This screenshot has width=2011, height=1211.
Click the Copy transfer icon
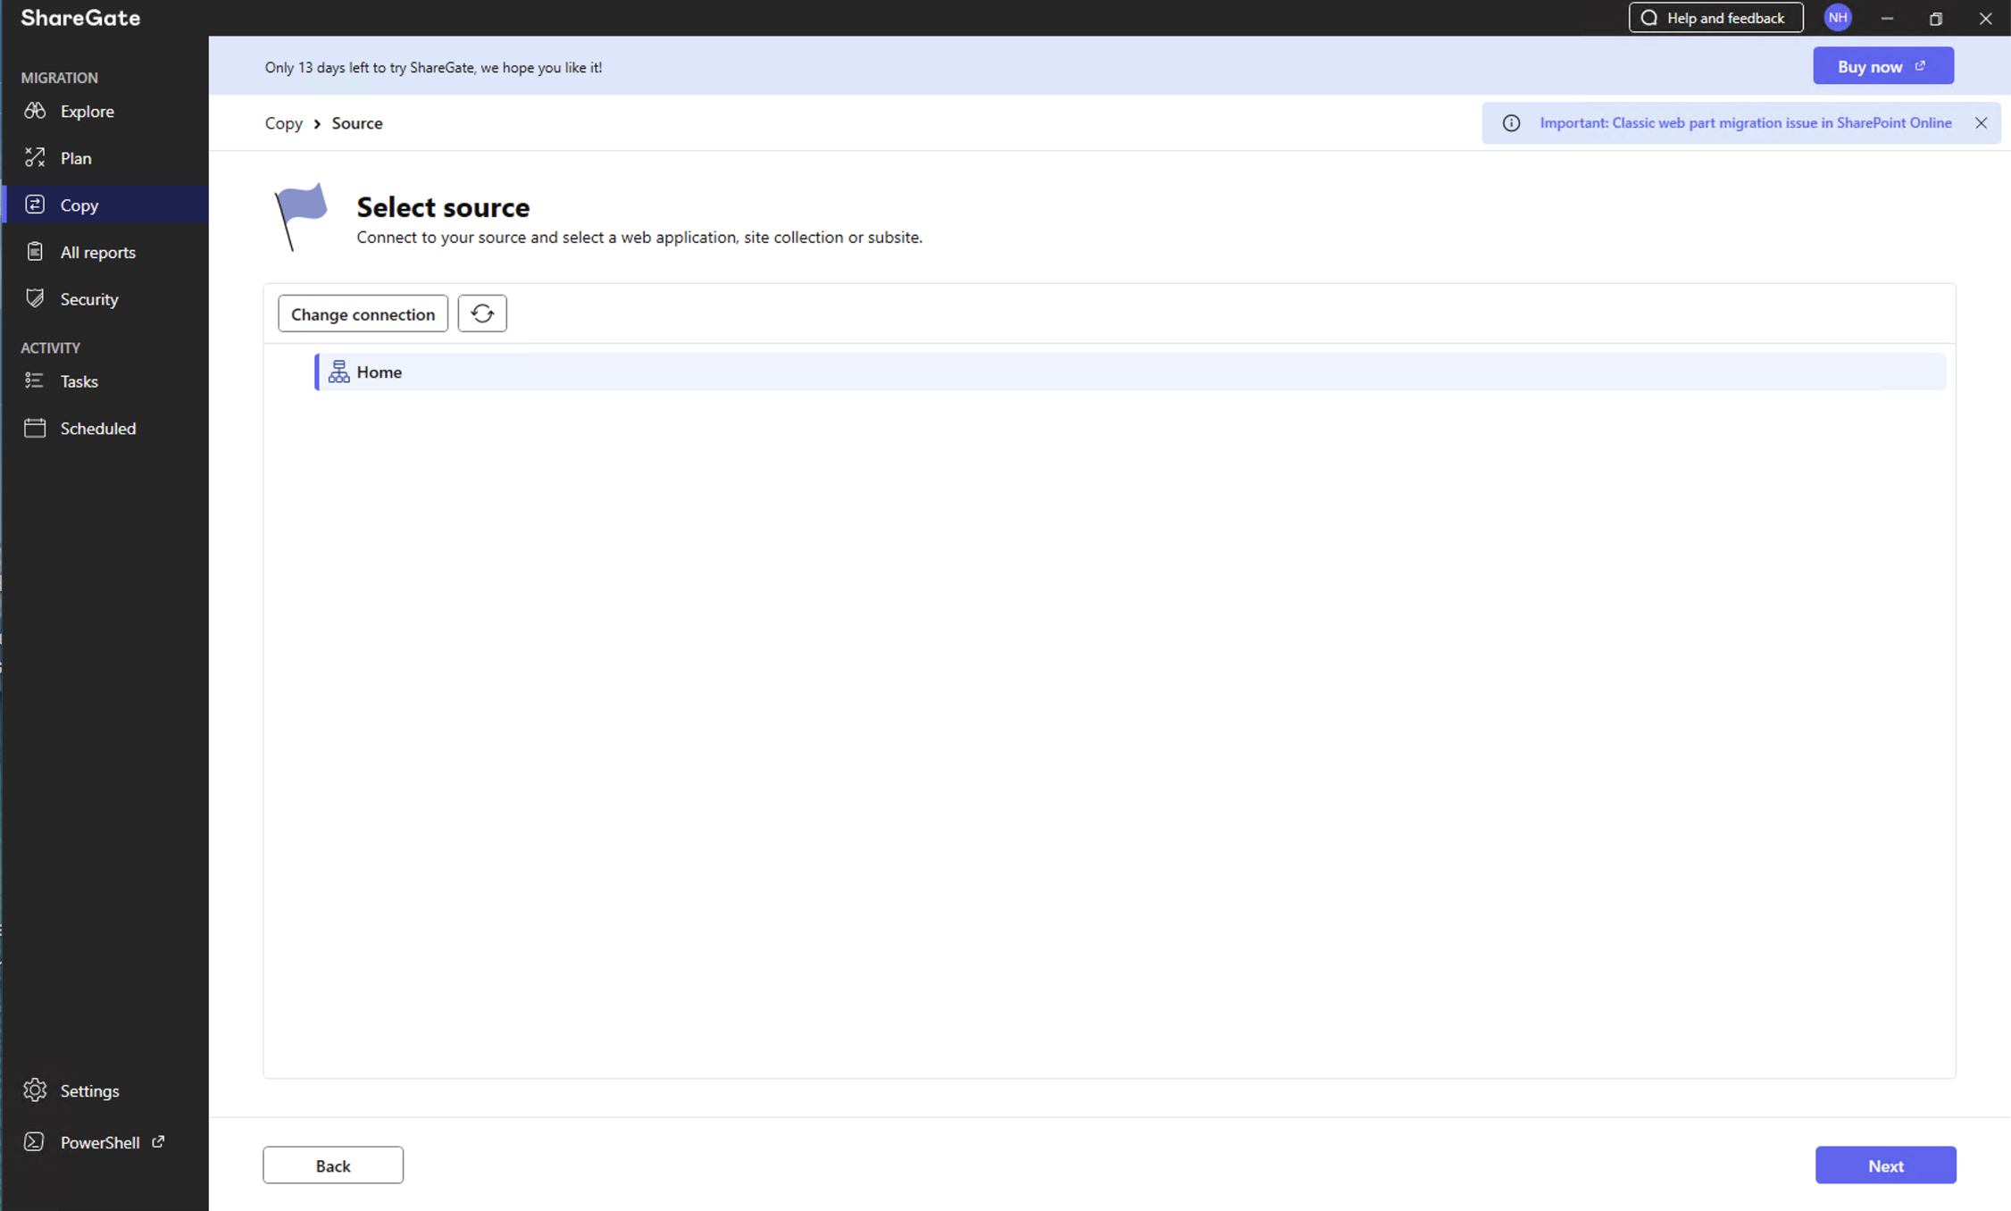click(35, 205)
